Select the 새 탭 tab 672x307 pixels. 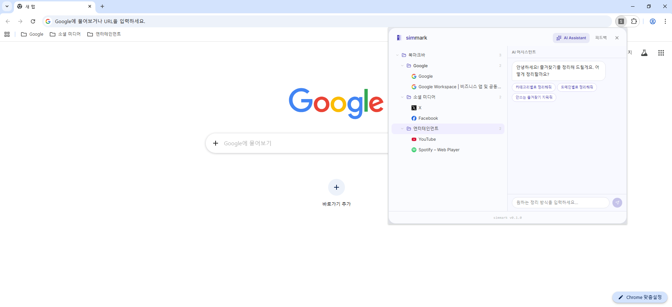[x=54, y=7]
